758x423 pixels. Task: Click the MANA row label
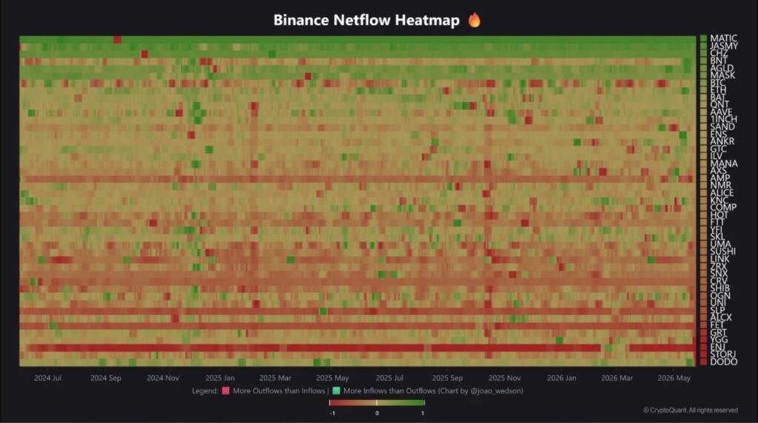click(724, 163)
